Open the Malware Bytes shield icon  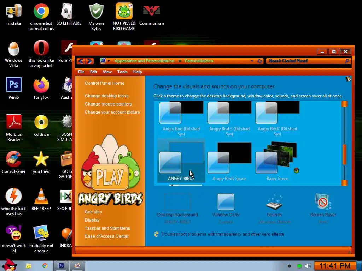click(x=96, y=17)
